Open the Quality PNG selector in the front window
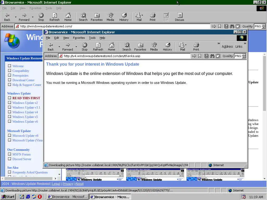The width and height of the screenshot is (267, 200). tap(240, 56)
